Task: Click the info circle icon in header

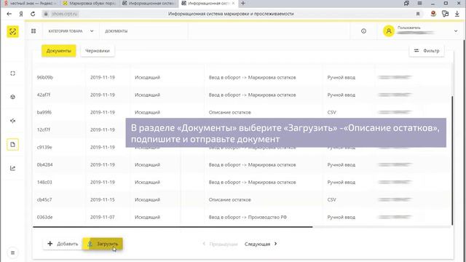Action: [x=363, y=31]
